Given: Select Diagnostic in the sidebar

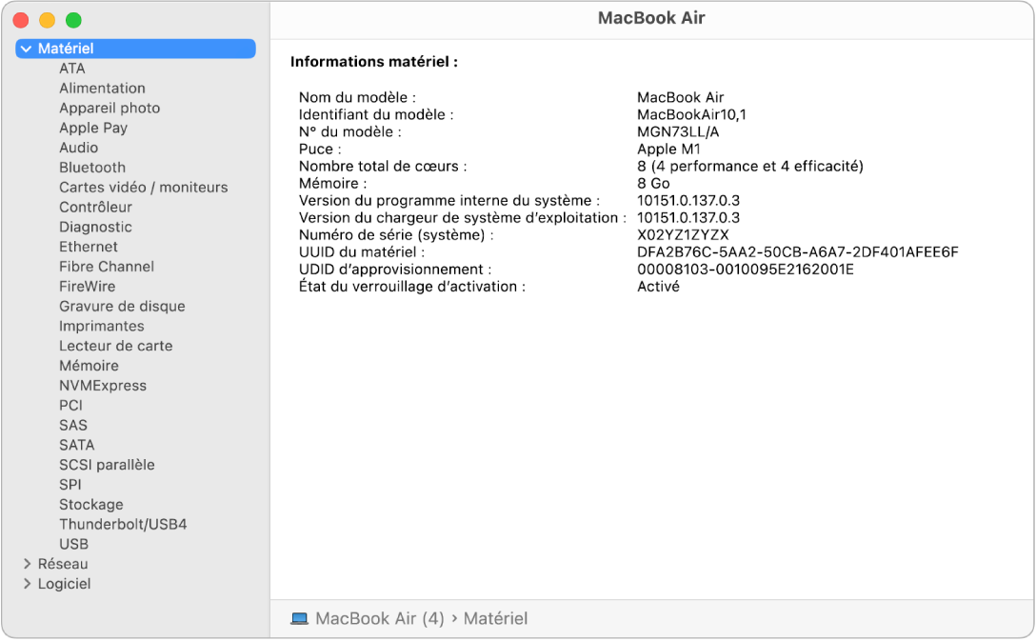Looking at the screenshot, I should coord(96,228).
